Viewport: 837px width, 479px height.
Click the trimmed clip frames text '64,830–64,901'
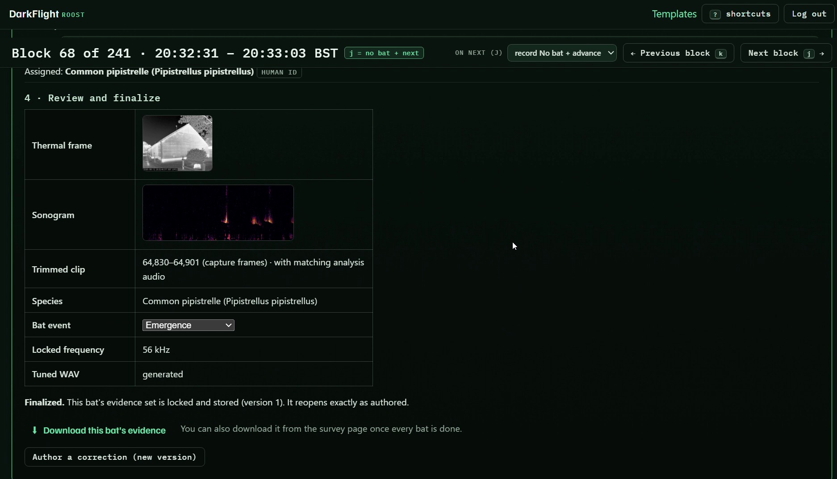point(171,262)
